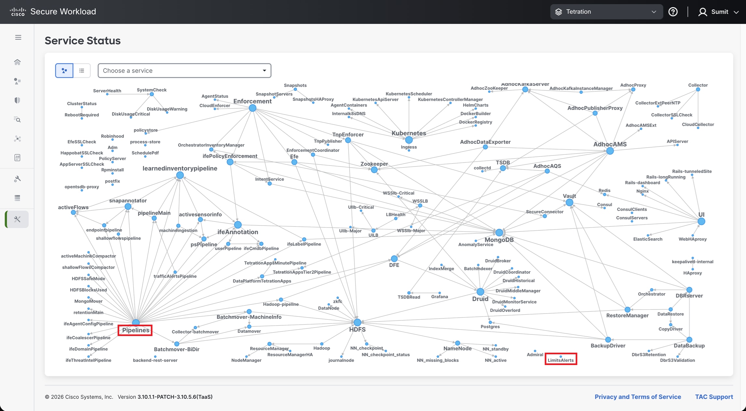Open the TAC Support link
This screenshot has height=411, width=746.
714,397
